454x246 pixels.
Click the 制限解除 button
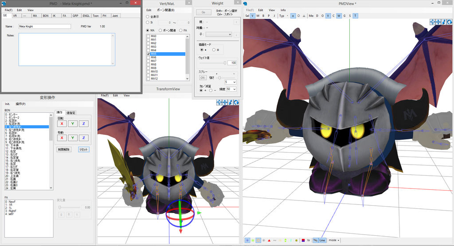tap(64, 150)
